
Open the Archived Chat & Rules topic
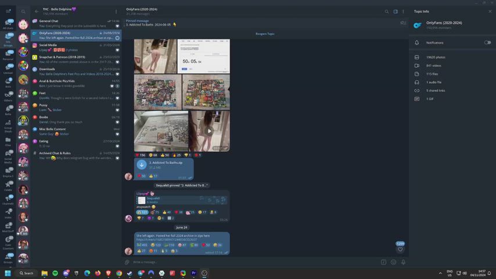76,156
